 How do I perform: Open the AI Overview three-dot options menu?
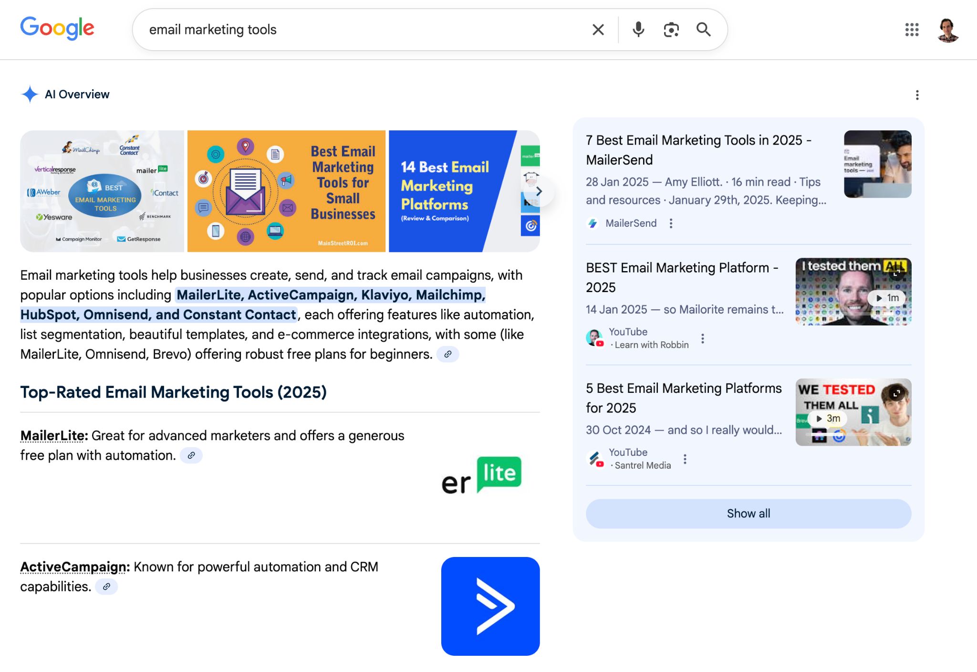917,95
